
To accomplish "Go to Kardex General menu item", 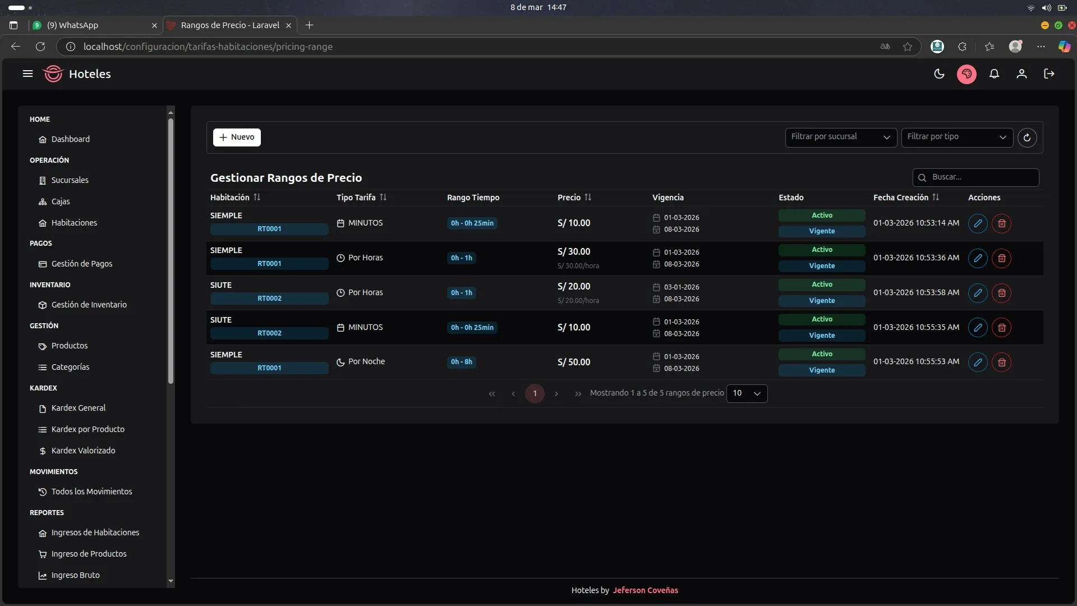I will pyautogui.click(x=78, y=408).
